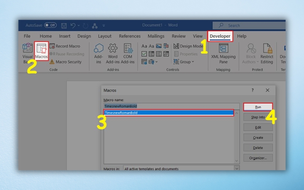Screen dimensions: 304x190
Task: Select the Developer tab
Action: (x=220, y=36)
